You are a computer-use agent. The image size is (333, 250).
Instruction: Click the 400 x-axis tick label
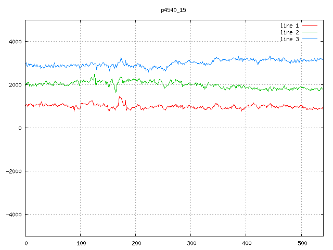246,243
